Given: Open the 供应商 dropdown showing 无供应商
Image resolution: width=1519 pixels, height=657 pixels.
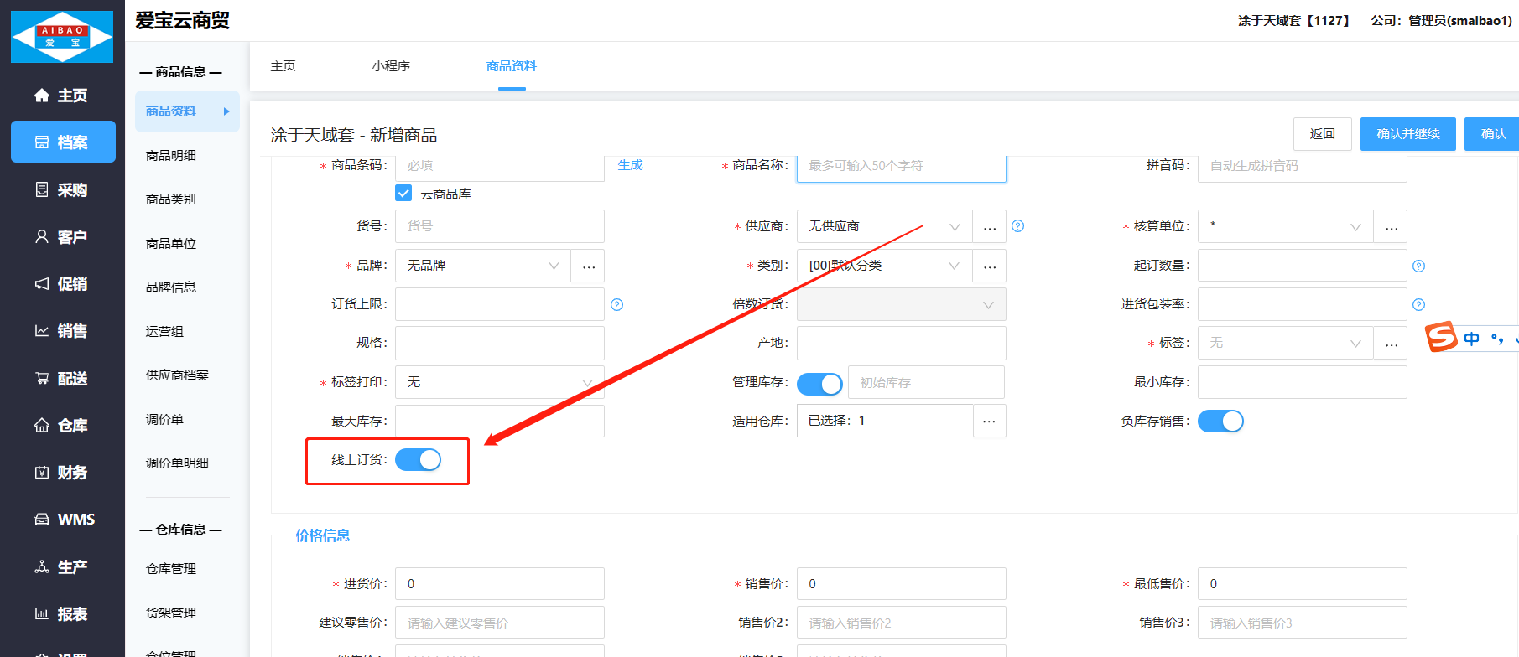Looking at the screenshot, I should 884,226.
